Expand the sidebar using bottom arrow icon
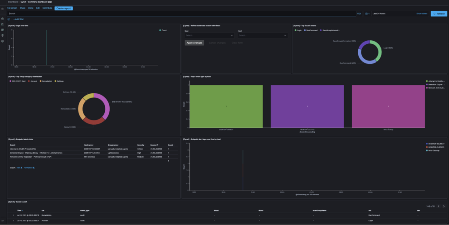The height and width of the screenshot is (225, 449). pos(3,221)
